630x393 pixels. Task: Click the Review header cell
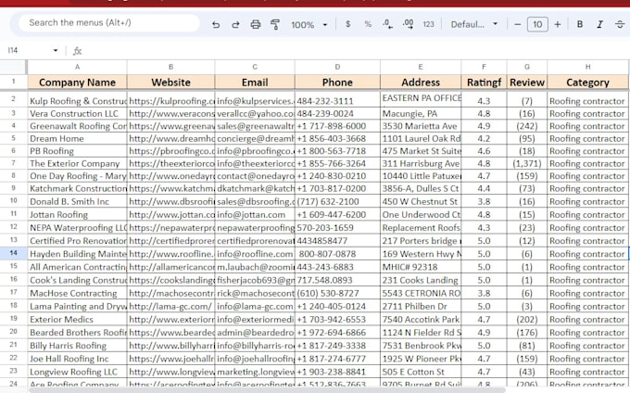coord(527,82)
